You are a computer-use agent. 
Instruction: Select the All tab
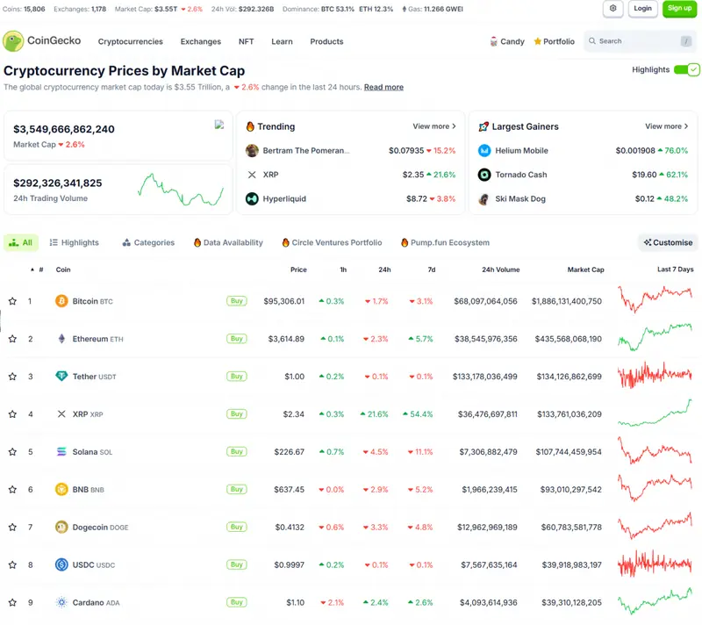pyautogui.click(x=21, y=242)
